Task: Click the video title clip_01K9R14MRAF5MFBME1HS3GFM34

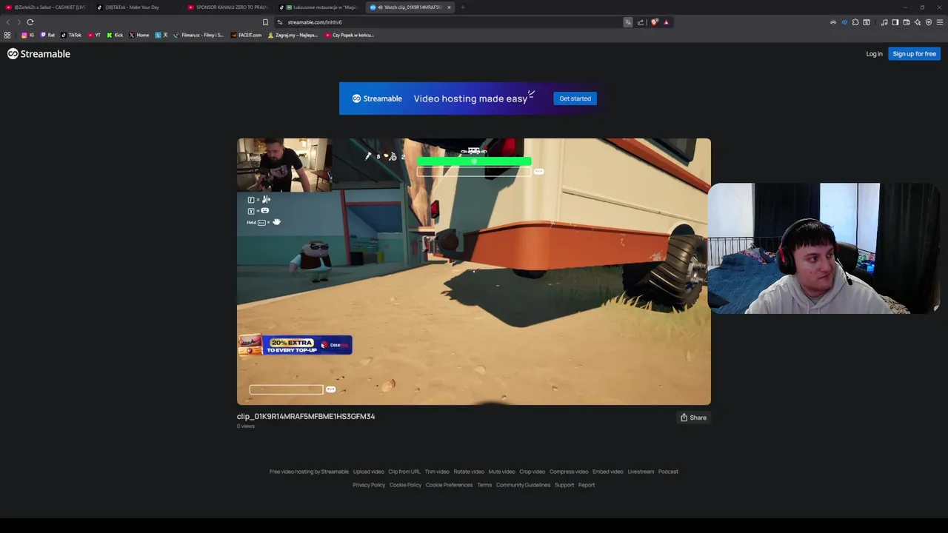Action: [306, 417]
